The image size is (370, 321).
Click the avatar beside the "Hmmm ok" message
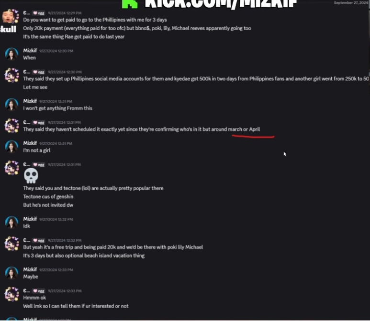pyautogui.click(x=11, y=294)
